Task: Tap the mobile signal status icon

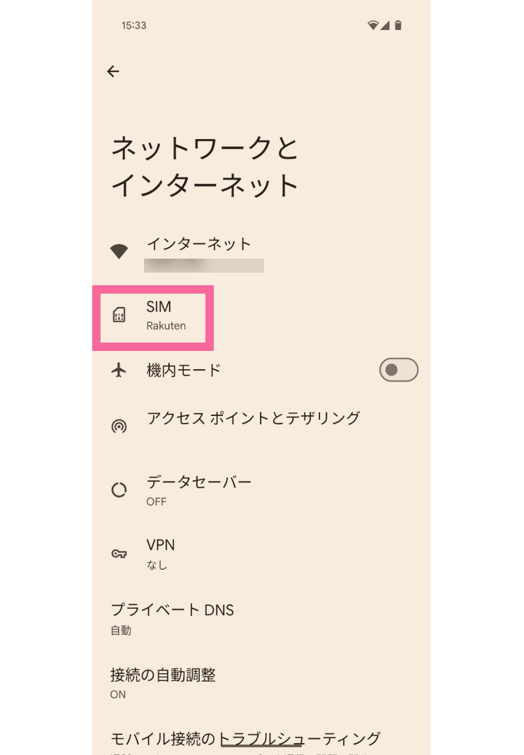Action: pyautogui.click(x=385, y=26)
